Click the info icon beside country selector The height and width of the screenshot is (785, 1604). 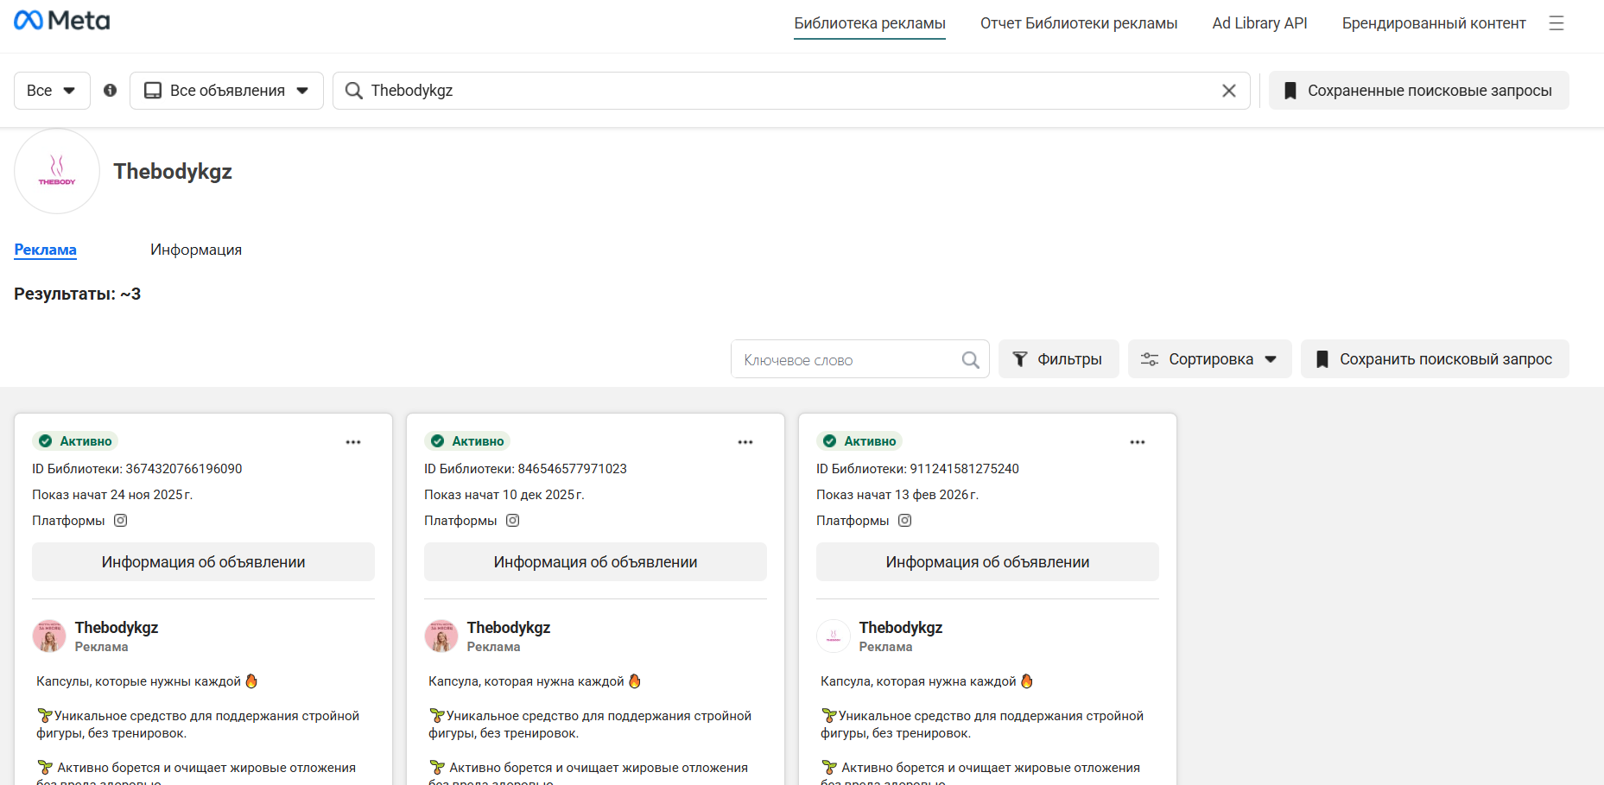point(110,91)
